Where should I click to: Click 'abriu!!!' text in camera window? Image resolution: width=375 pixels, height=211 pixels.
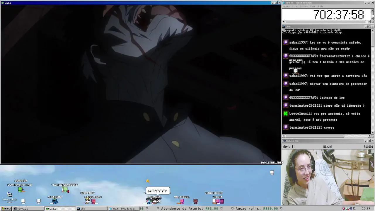[x=289, y=147]
